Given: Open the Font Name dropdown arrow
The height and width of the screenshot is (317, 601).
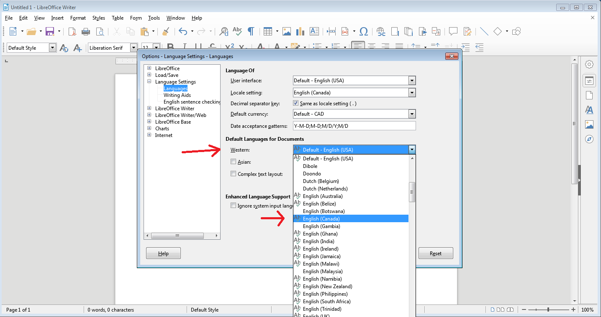Looking at the screenshot, I should pos(134,48).
